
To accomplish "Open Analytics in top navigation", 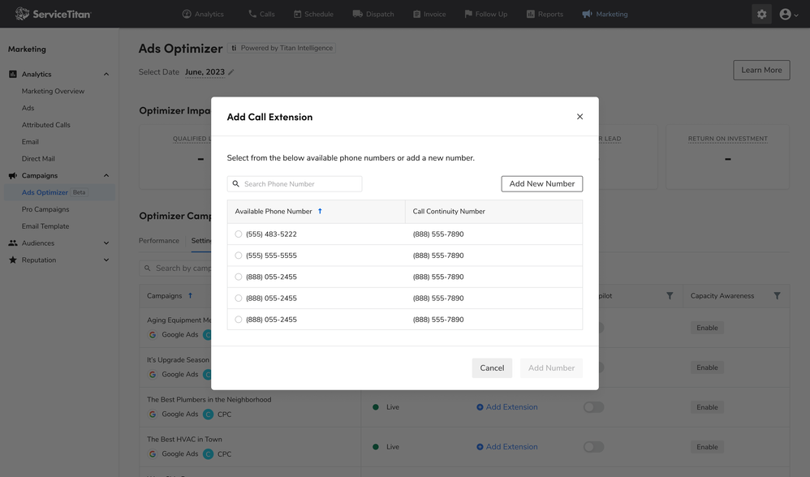I will pos(203,14).
